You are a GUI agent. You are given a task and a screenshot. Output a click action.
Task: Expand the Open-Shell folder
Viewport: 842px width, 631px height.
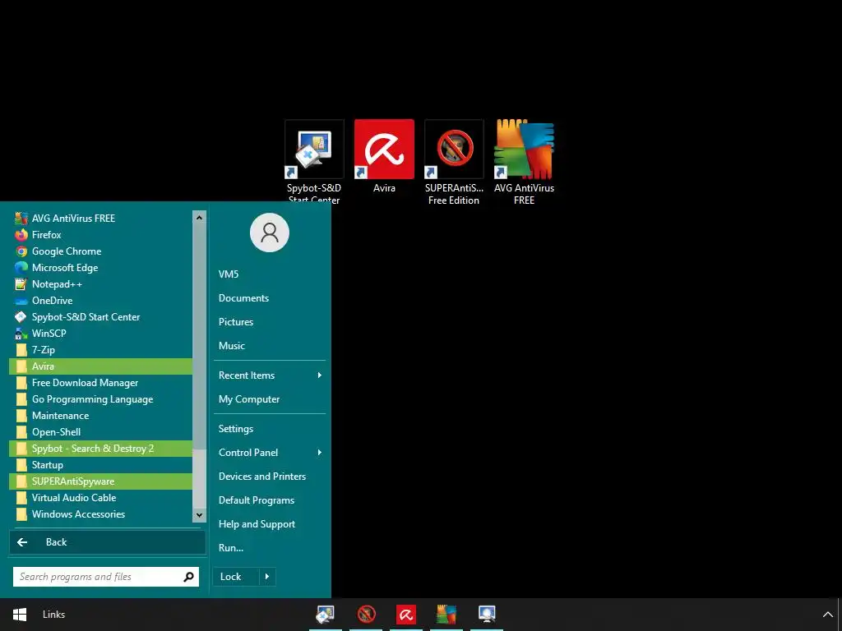click(100, 432)
